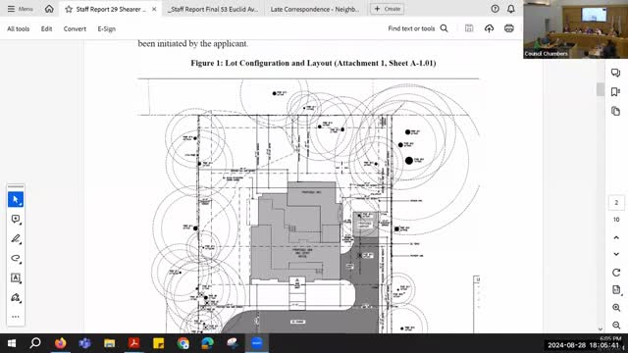This screenshot has height=353, width=628.
Task: Open the Help question mark icon
Action: pos(495,9)
